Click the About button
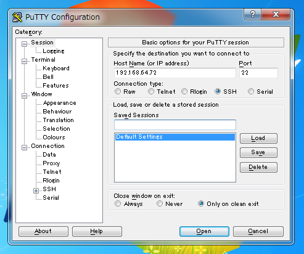 click(43, 231)
